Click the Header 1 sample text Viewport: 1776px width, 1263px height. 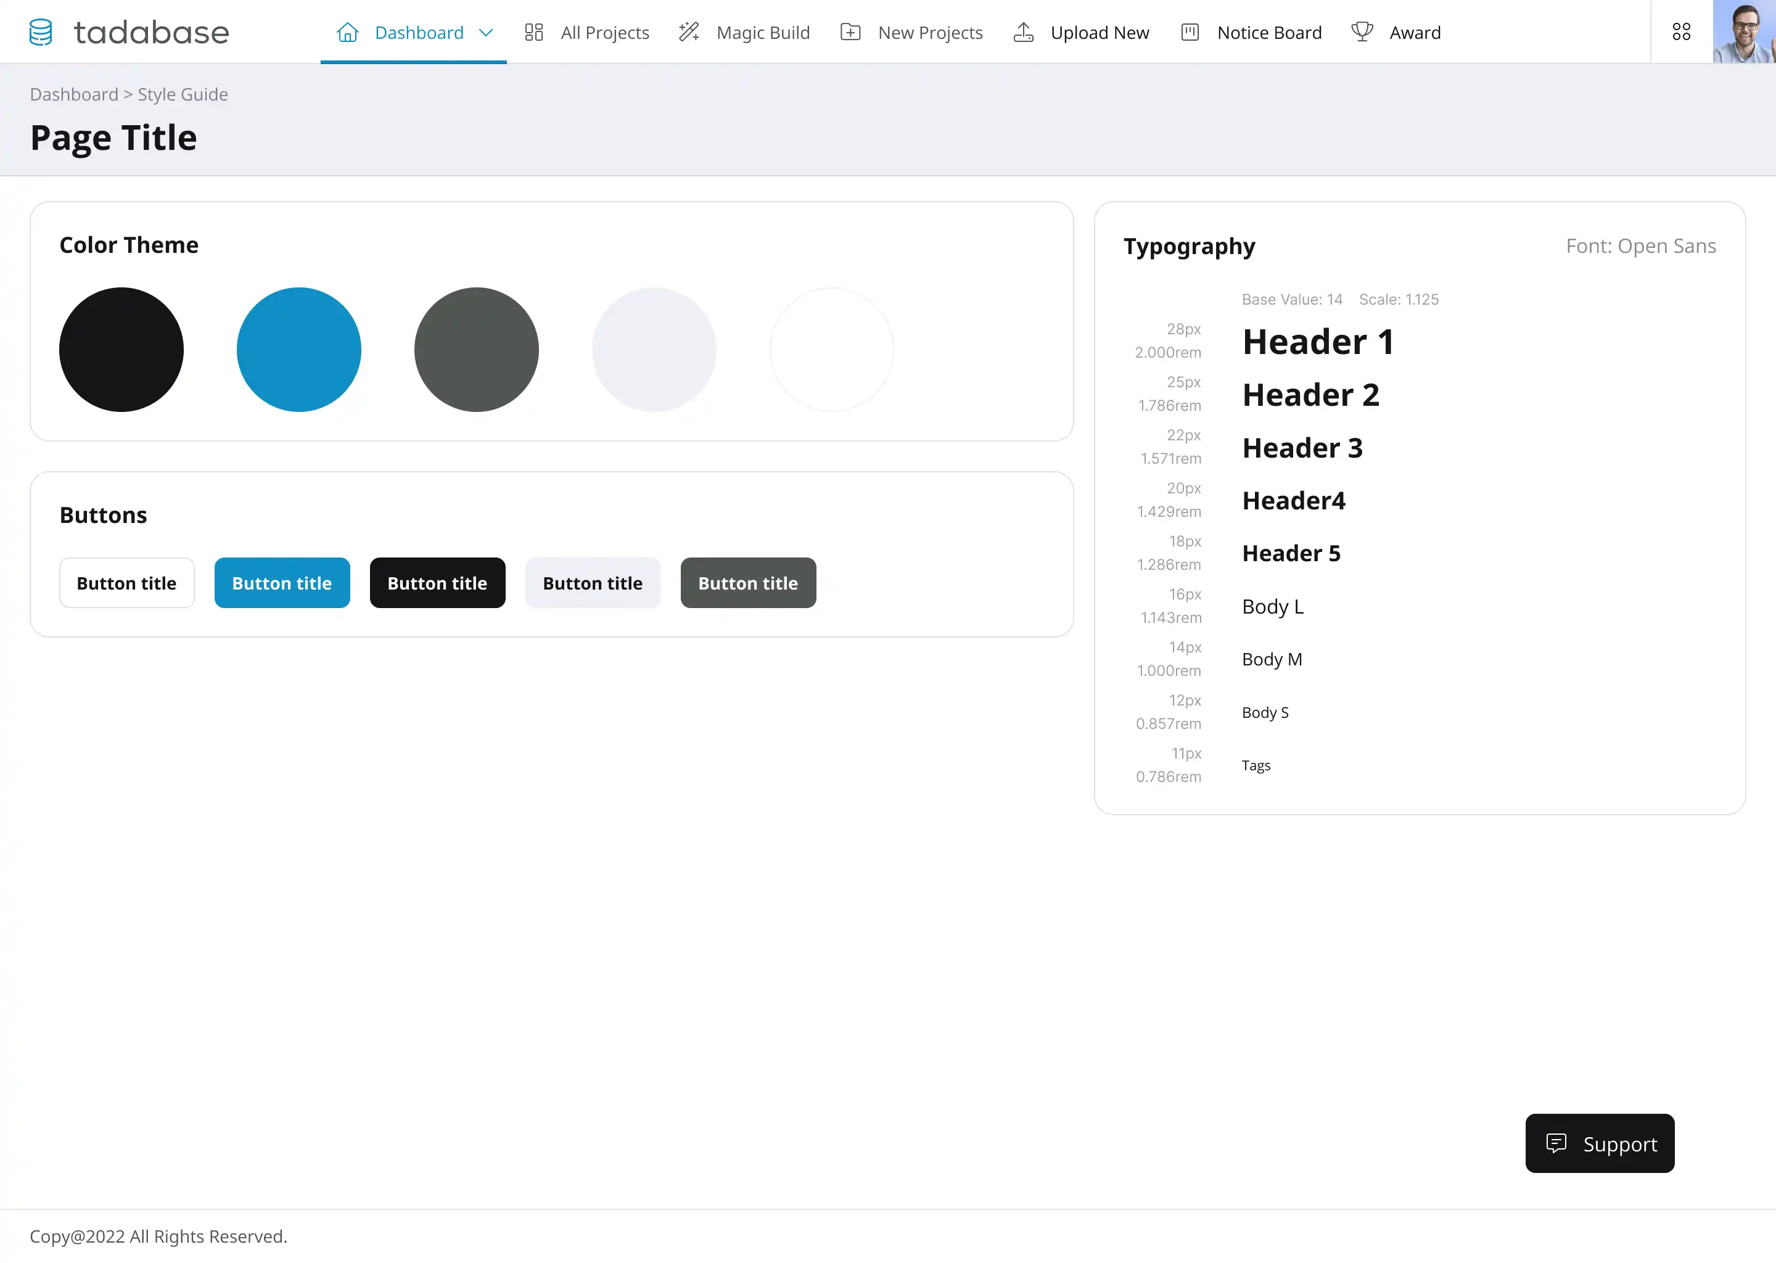click(1318, 342)
